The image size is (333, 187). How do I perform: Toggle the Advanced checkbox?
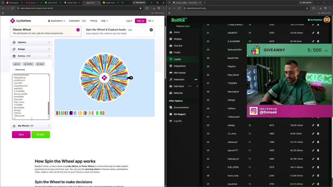14,70
